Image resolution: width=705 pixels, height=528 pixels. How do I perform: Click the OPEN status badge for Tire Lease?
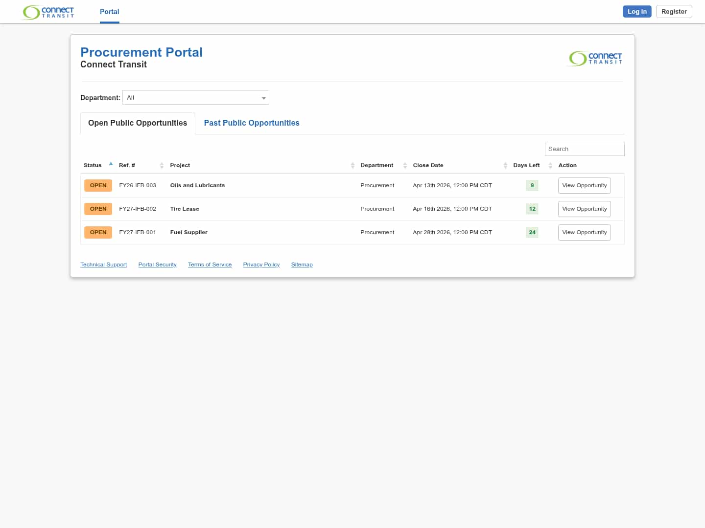click(98, 209)
